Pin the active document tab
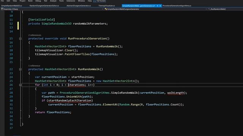The image size is (243, 136). click(157, 6)
